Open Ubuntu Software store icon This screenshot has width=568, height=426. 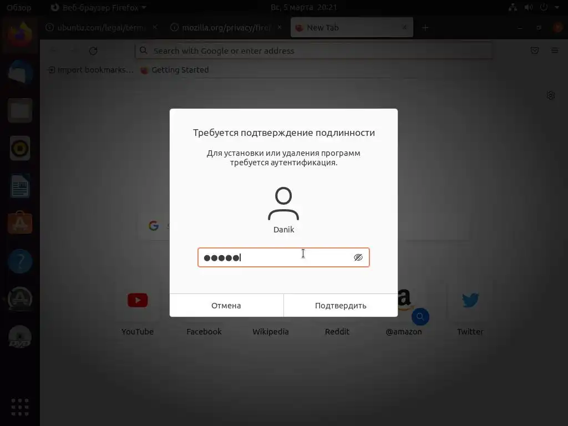click(20, 223)
